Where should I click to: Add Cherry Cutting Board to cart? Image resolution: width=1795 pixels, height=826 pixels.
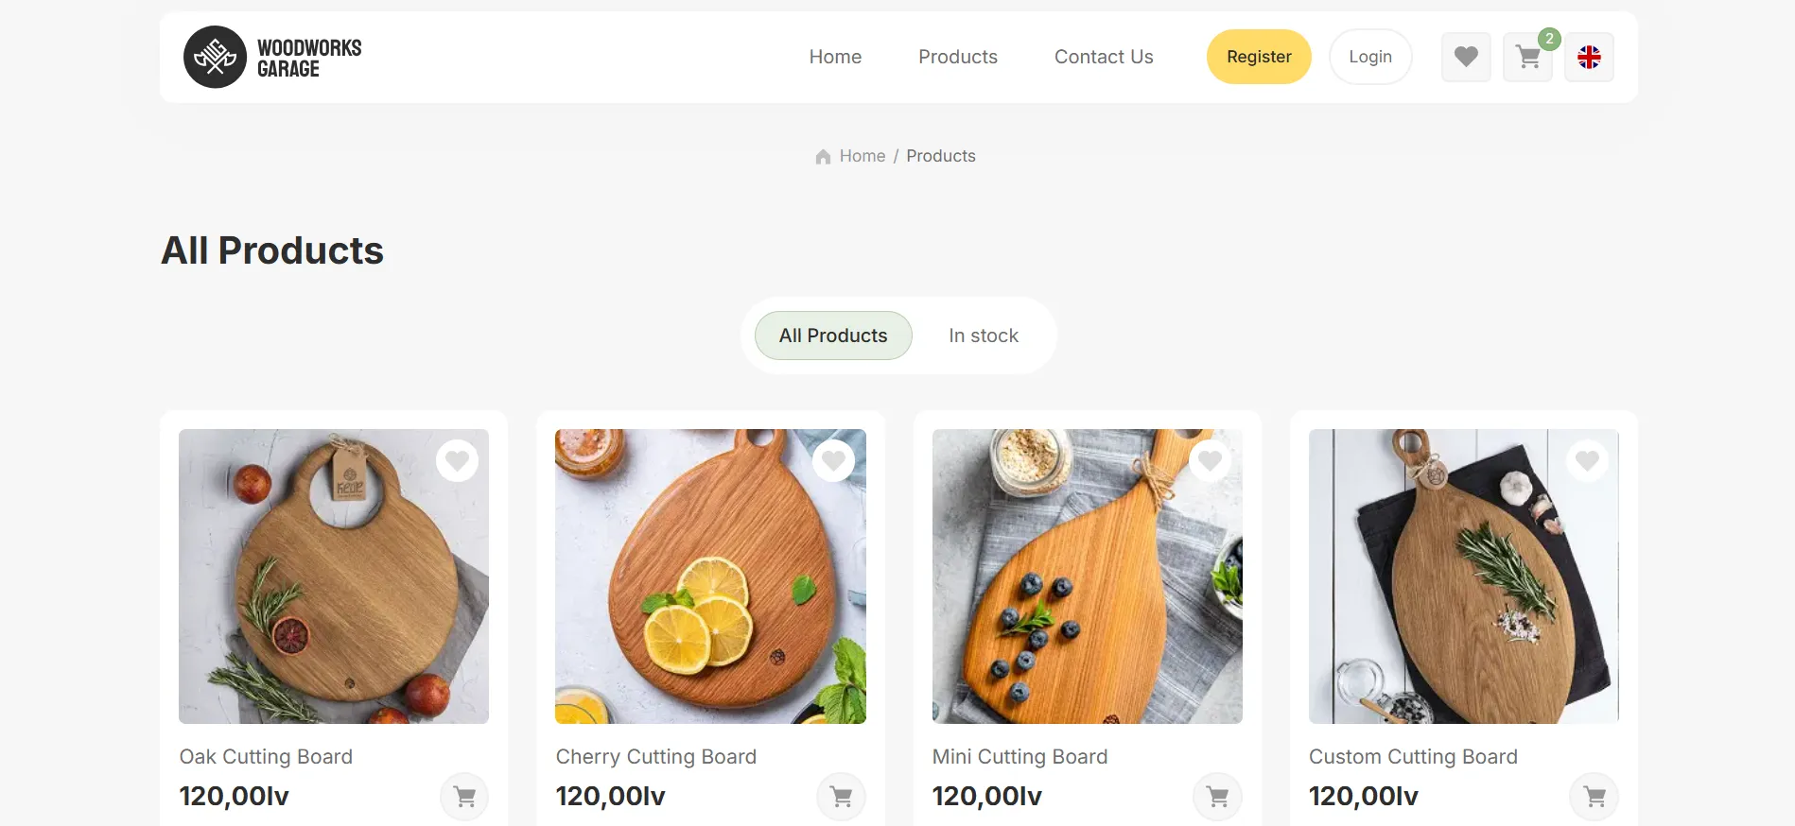841,797
